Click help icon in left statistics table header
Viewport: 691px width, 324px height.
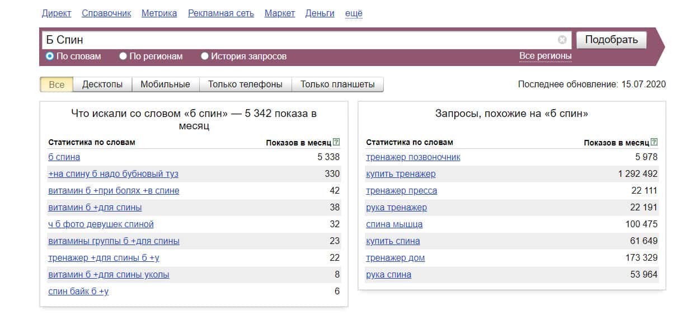click(x=336, y=142)
